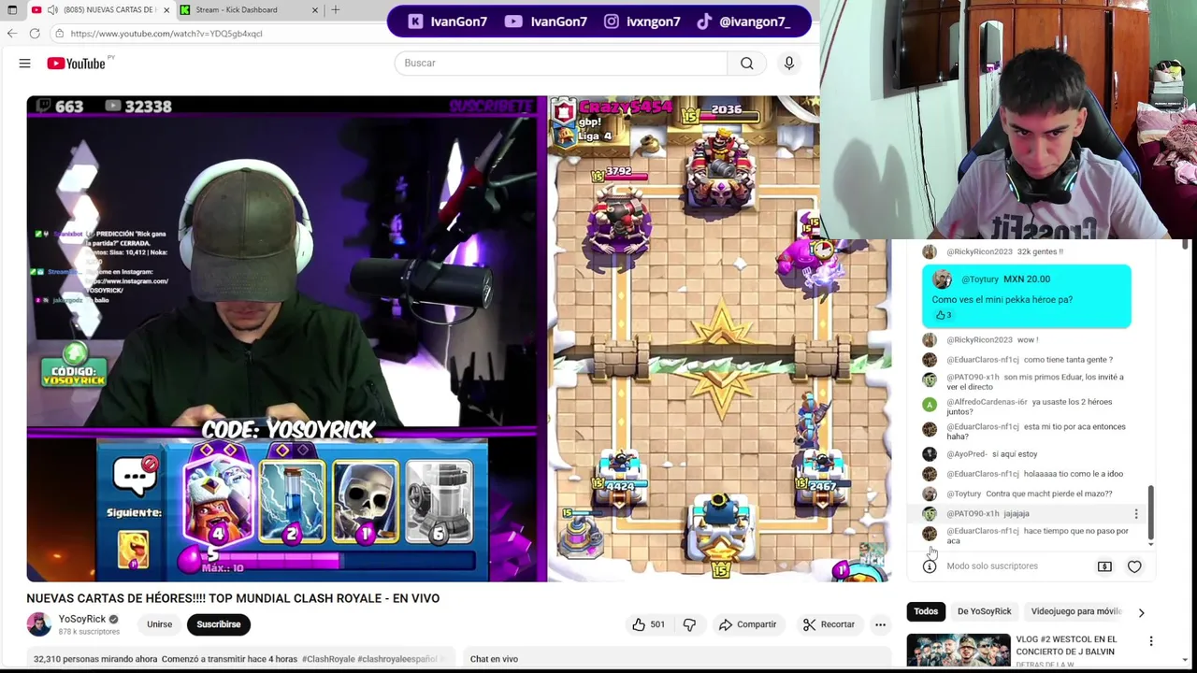The width and height of the screenshot is (1197, 673).
Task: Share the video via Compartir
Action: click(x=746, y=624)
